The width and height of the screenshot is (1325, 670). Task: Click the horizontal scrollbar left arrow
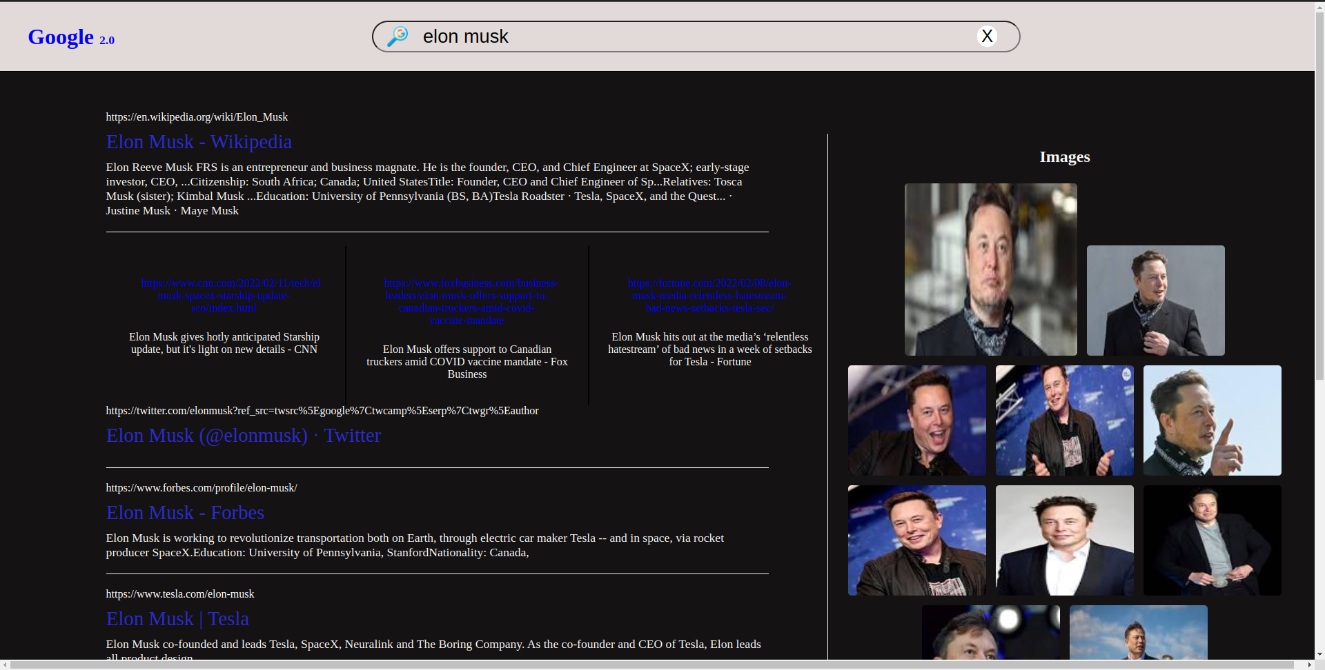pos(5,665)
